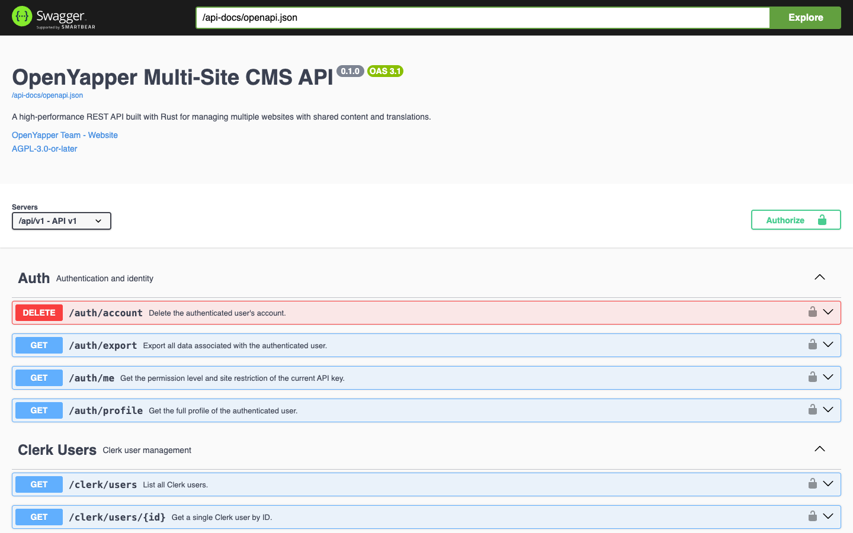Click the lock icon on GET /auth/me
Screen dimensions: 853x533
pyautogui.click(x=812, y=377)
